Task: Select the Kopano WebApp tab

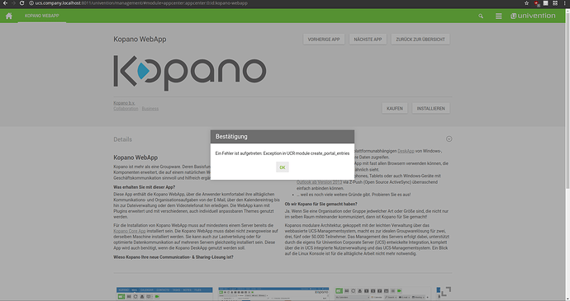Action: [42, 16]
